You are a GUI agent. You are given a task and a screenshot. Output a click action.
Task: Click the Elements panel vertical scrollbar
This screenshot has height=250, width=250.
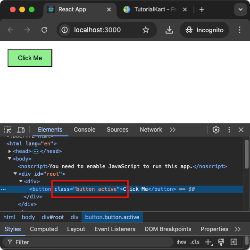click(x=247, y=154)
